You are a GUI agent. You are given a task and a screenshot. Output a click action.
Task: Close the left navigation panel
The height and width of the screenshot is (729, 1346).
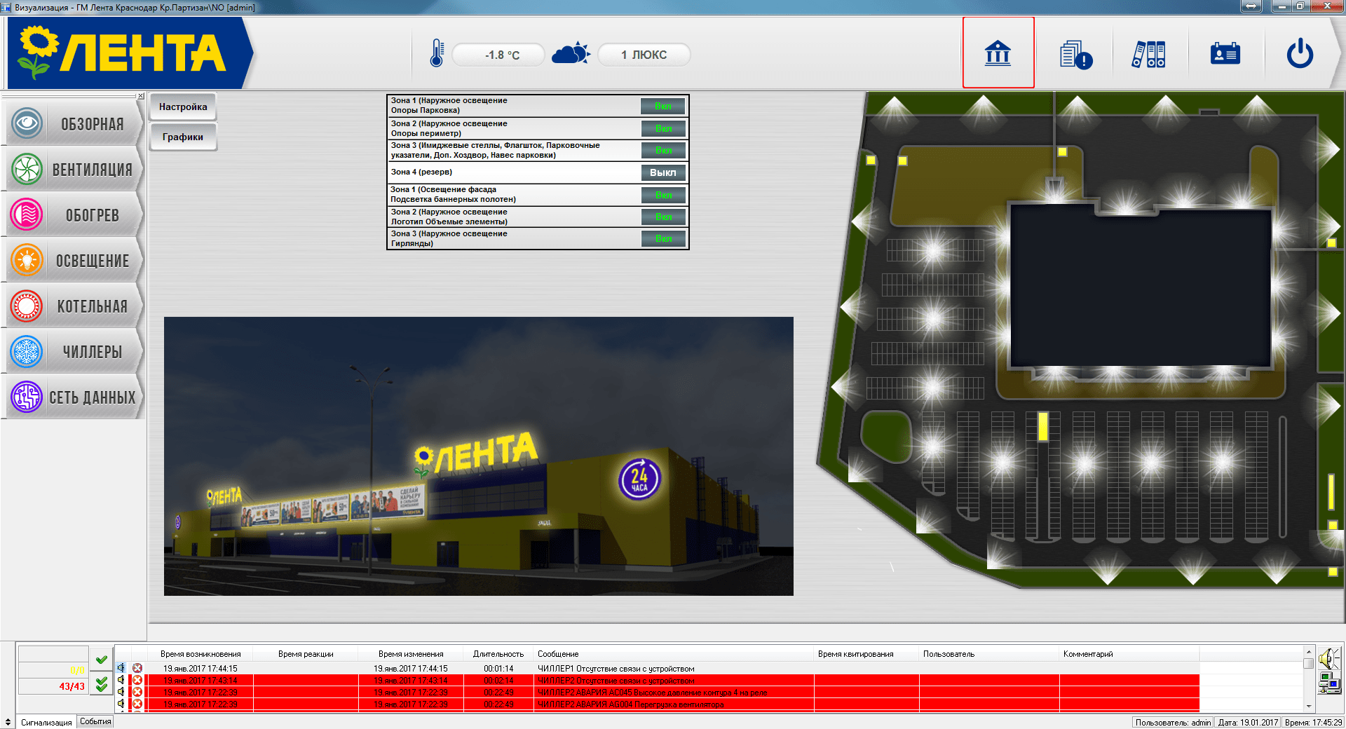[x=141, y=95]
